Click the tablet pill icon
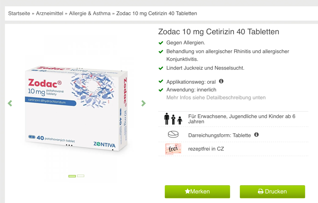Image resolution: width=318 pixels, height=203 pixels. [173, 134]
